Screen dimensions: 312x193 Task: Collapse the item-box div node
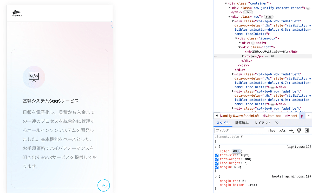(236, 38)
